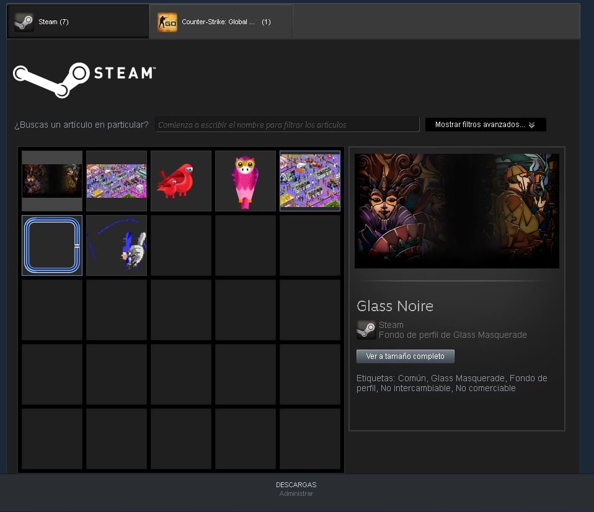The image size is (594, 512).
Task: Click the Steam icon in first tab
Action: [x=24, y=22]
